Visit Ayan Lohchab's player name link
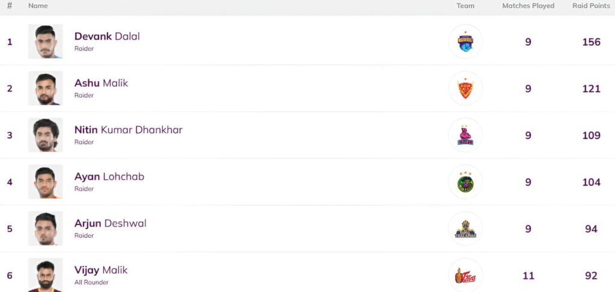This screenshot has height=292, width=615. (109, 177)
